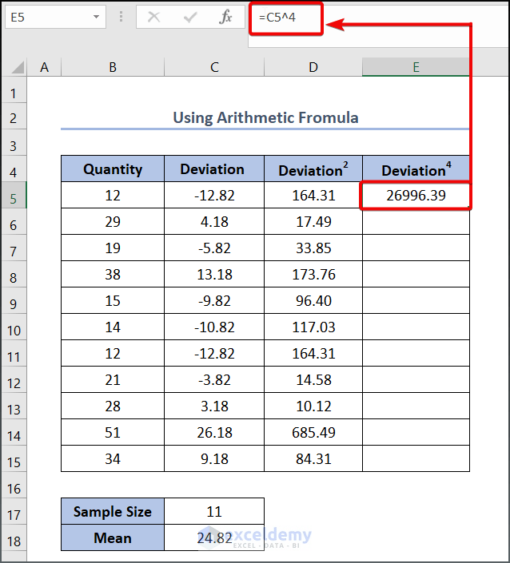The image size is (510, 563).
Task: Select column E header
Action: (416, 67)
